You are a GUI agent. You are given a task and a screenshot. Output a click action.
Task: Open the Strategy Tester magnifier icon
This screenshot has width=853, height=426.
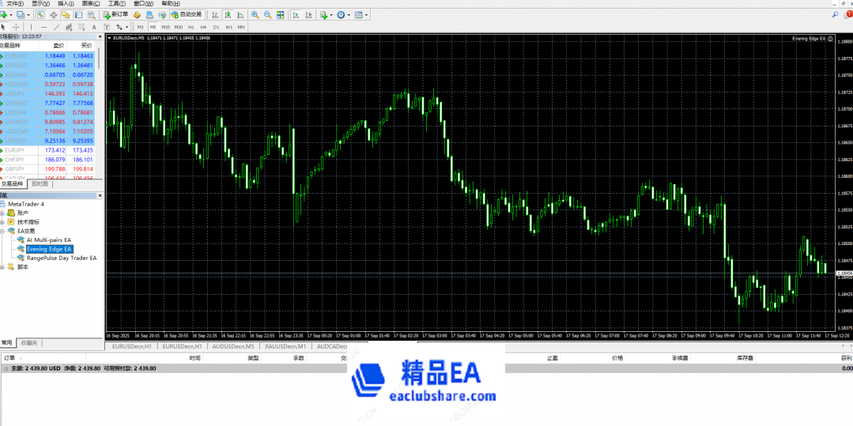[92, 15]
